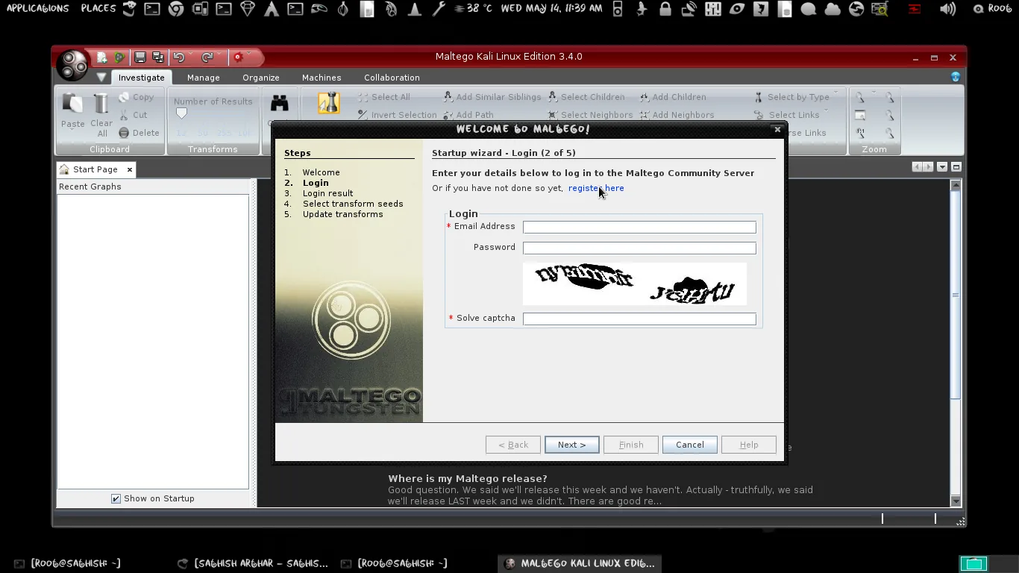Open the Investigate ribbon tab
1019x573 pixels.
coord(141,78)
